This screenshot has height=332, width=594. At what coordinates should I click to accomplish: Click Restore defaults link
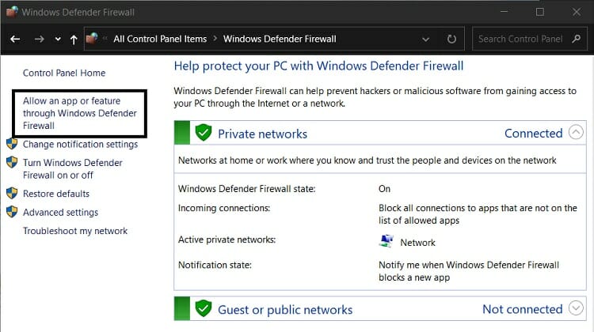click(x=55, y=194)
